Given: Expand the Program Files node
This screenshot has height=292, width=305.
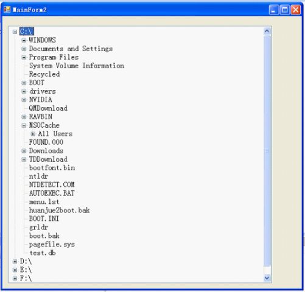Looking at the screenshot, I should click(x=24, y=57).
